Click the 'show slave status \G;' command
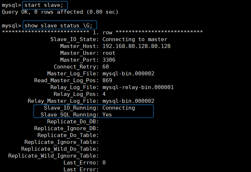 58,26
